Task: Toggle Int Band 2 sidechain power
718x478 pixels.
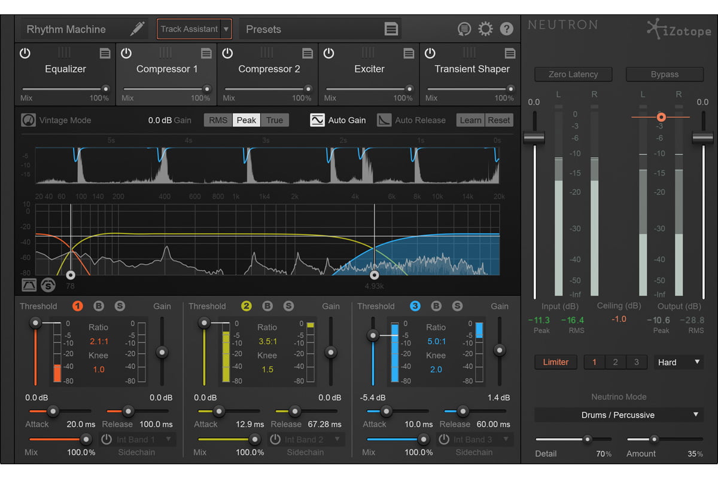Action: (x=275, y=439)
